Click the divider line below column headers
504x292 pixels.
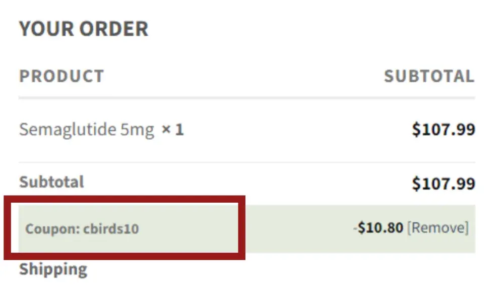tap(247, 97)
